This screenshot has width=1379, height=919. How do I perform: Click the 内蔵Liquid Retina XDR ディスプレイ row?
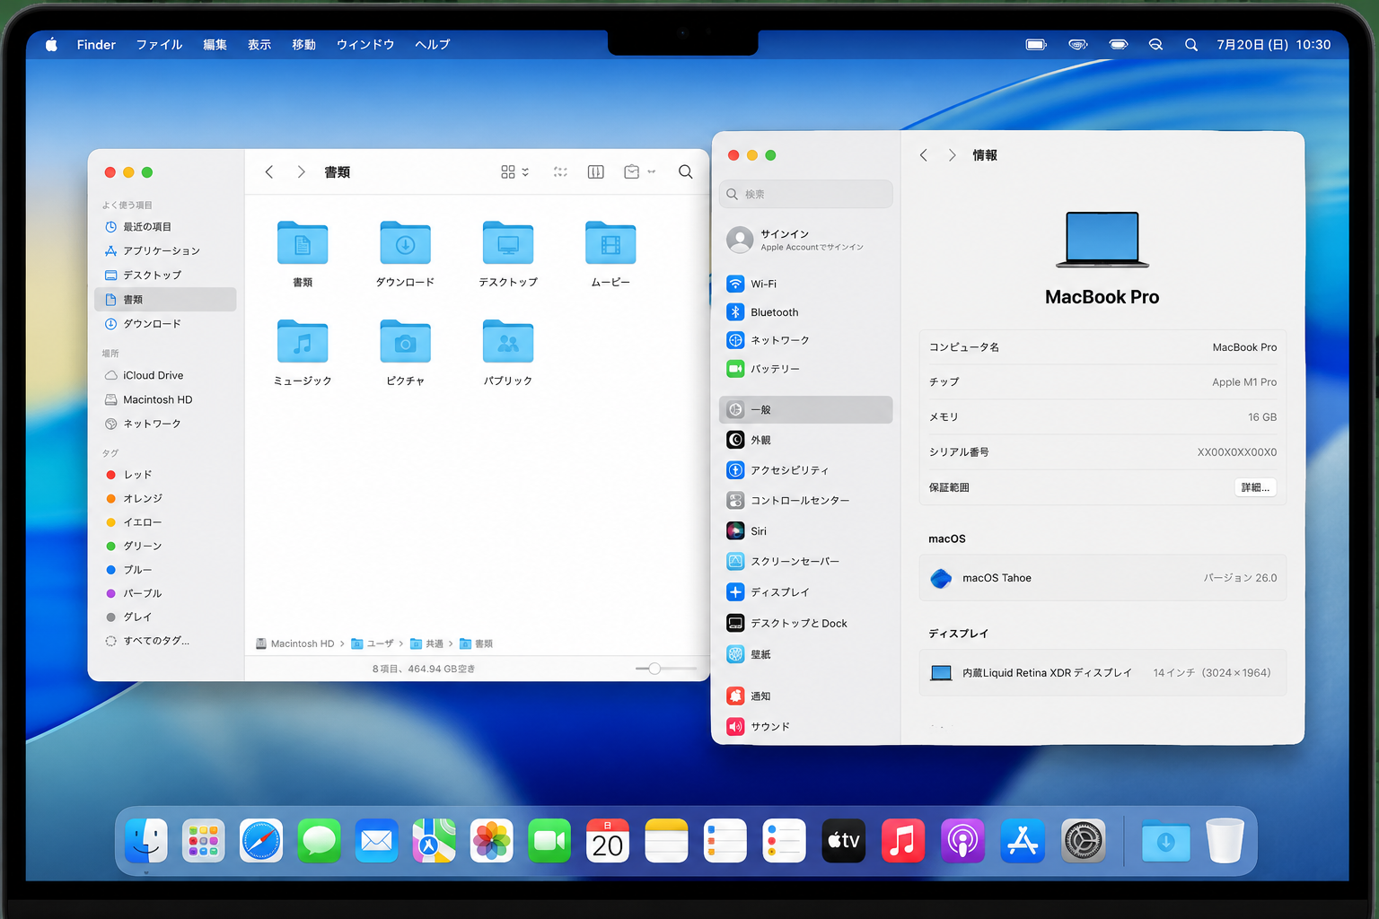pyautogui.click(x=1102, y=672)
